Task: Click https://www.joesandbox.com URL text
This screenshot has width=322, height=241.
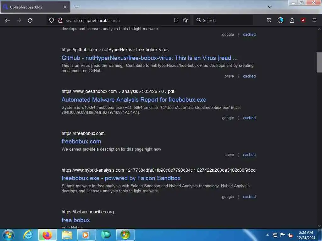Action: coord(89,91)
